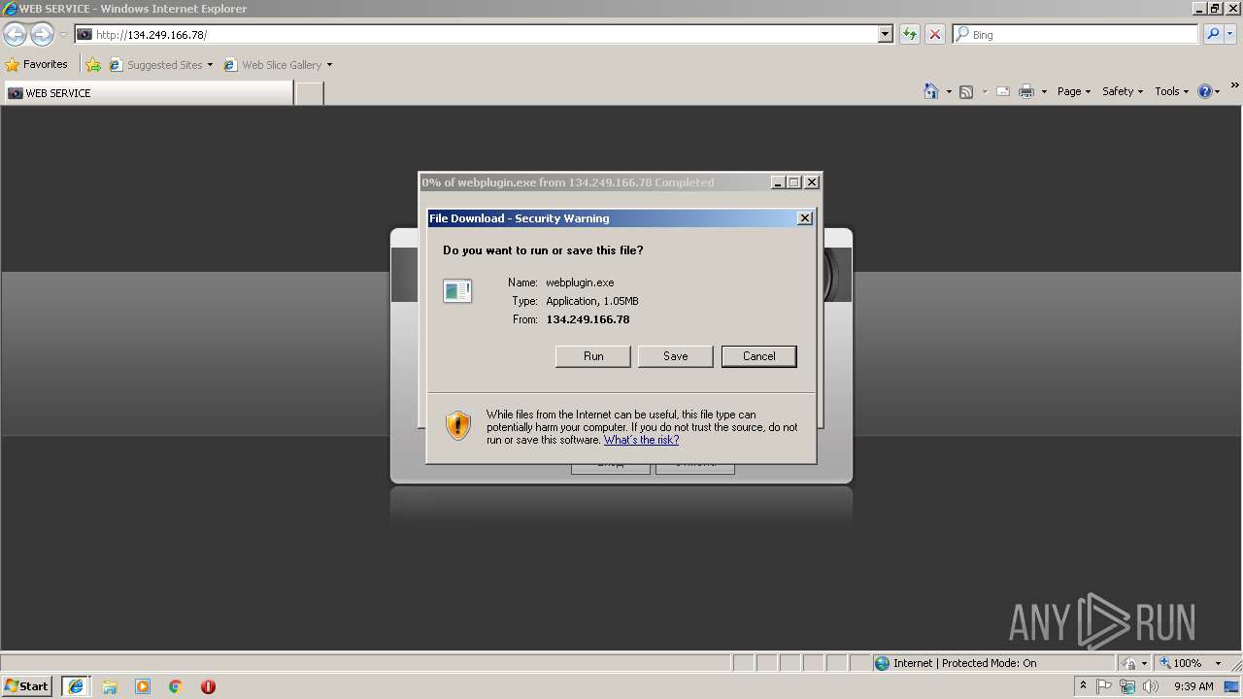
Task: Click Cancel in download dialog
Action: (x=759, y=356)
